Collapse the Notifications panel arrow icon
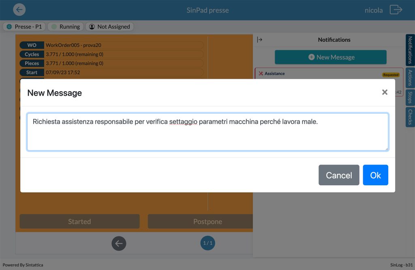Image resolution: width=415 pixels, height=270 pixels. point(260,40)
